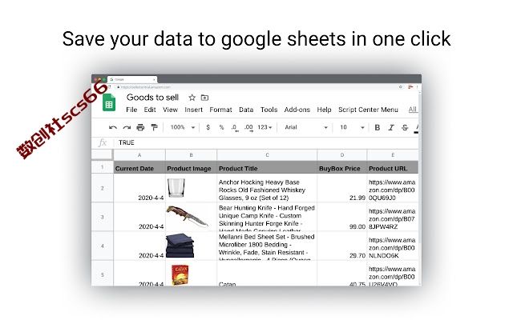
Task: Open the zoom 100% dropdown
Action: [183, 127]
